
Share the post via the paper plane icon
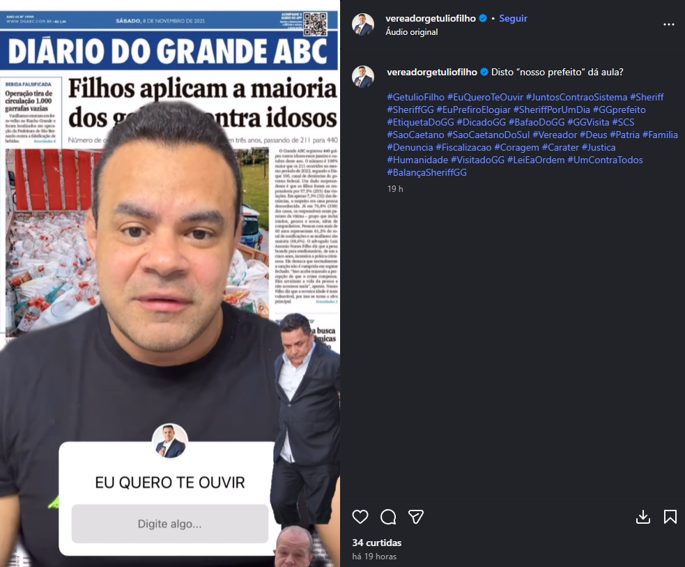pyautogui.click(x=415, y=517)
